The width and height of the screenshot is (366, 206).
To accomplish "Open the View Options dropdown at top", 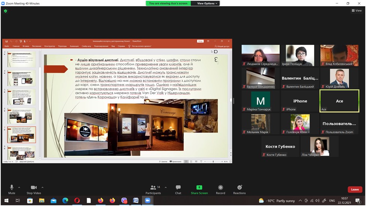I will tap(206, 3).
